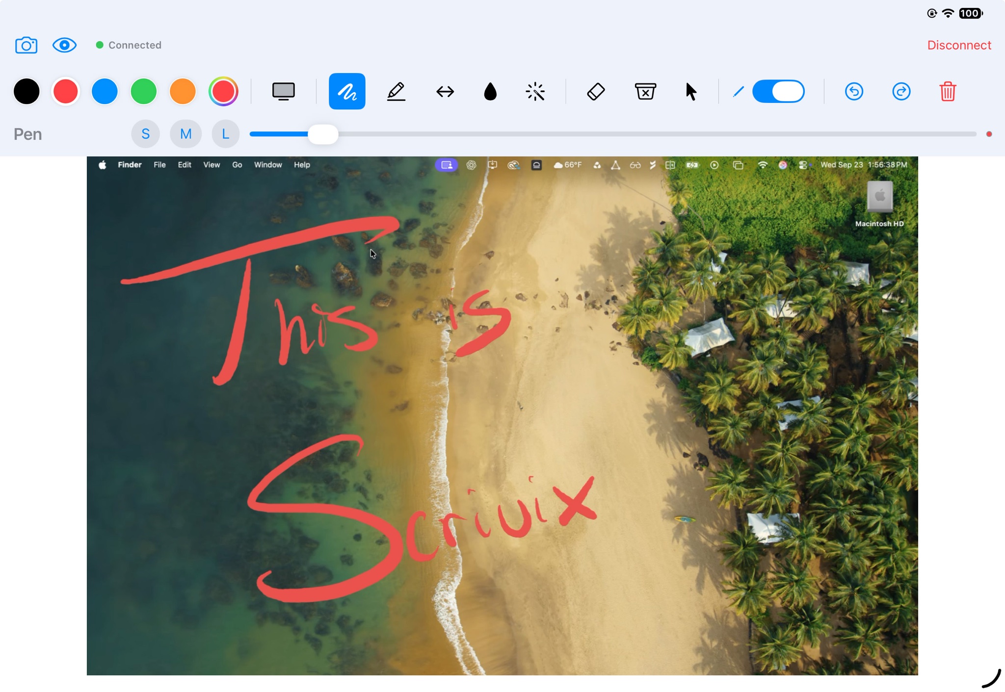This screenshot has width=1005, height=692.
Task: Open the Window menu
Action: tap(268, 165)
